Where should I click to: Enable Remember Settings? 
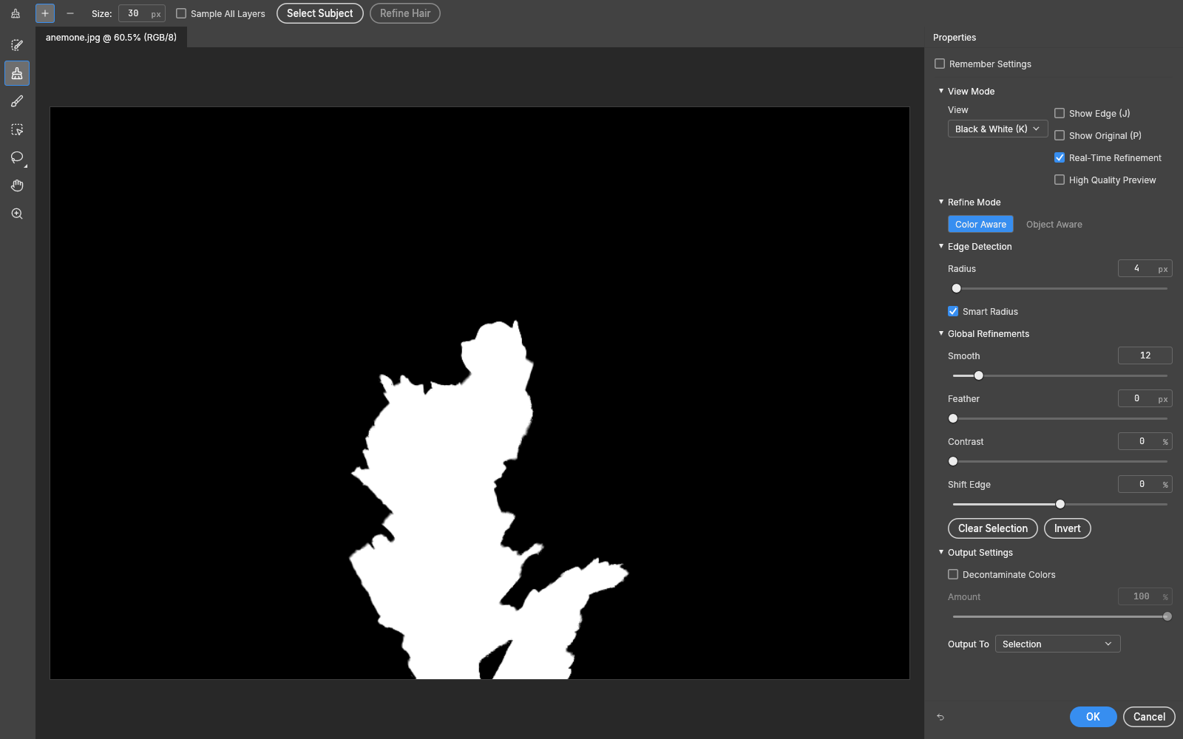[x=940, y=64]
